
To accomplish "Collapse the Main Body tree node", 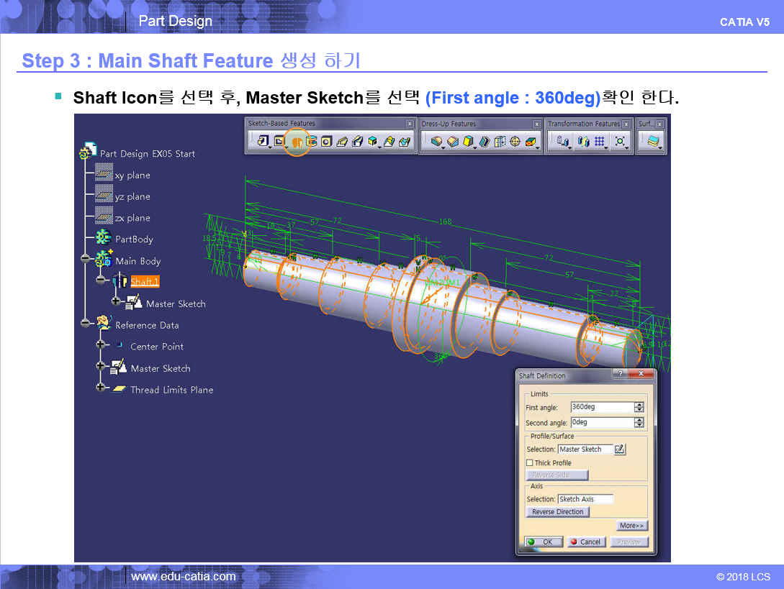I will pos(86,260).
